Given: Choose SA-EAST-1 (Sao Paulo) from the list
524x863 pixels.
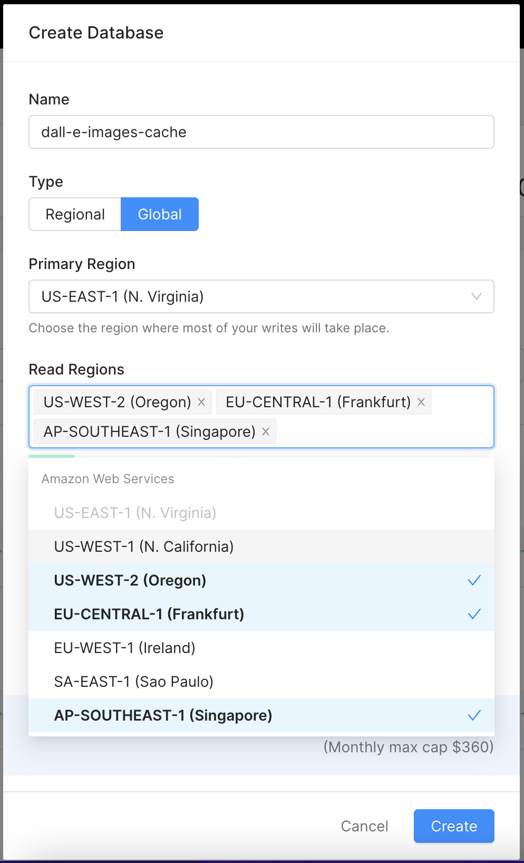Looking at the screenshot, I should [134, 682].
